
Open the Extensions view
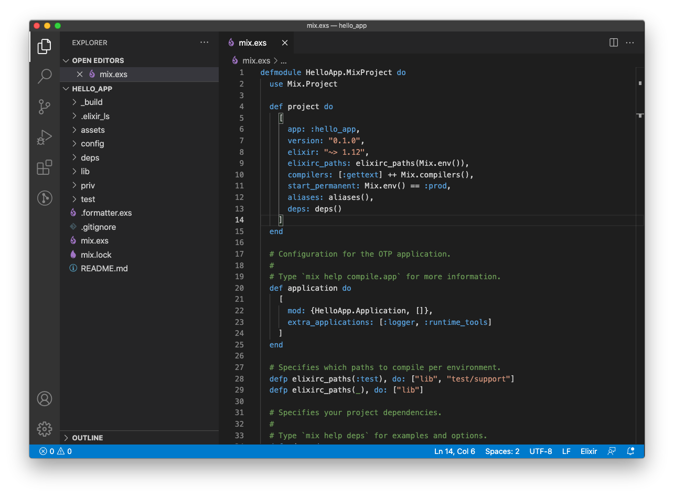(x=45, y=167)
